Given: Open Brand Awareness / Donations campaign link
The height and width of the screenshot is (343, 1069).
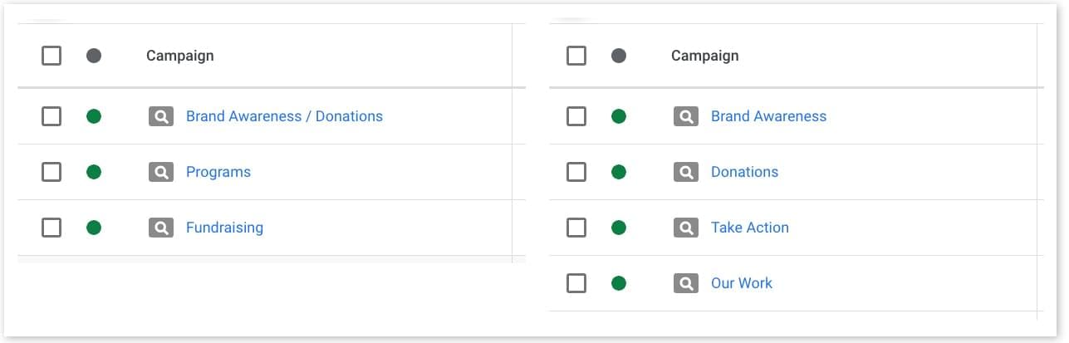Looking at the screenshot, I should (284, 116).
